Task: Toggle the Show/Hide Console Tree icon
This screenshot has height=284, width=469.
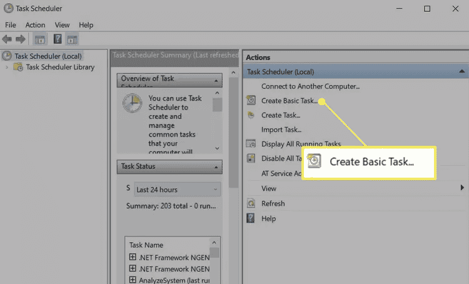Action: (x=40, y=39)
